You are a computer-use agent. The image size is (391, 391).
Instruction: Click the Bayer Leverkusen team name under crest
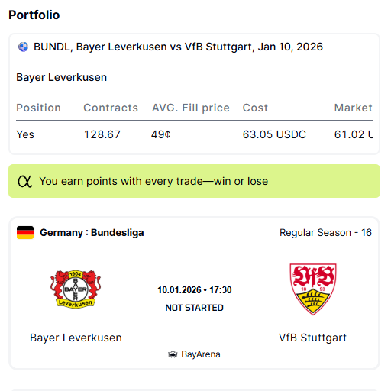76,338
